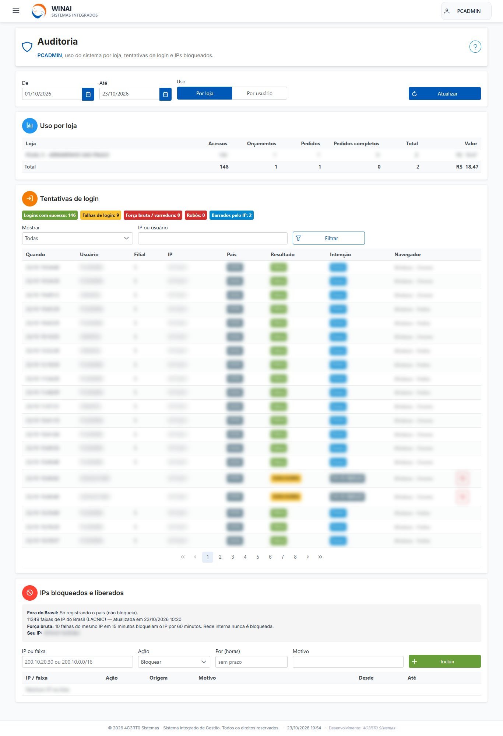The height and width of the screenshot is (736, 503).
Task: Click the Navegador column header
Action: pos(408,254)
